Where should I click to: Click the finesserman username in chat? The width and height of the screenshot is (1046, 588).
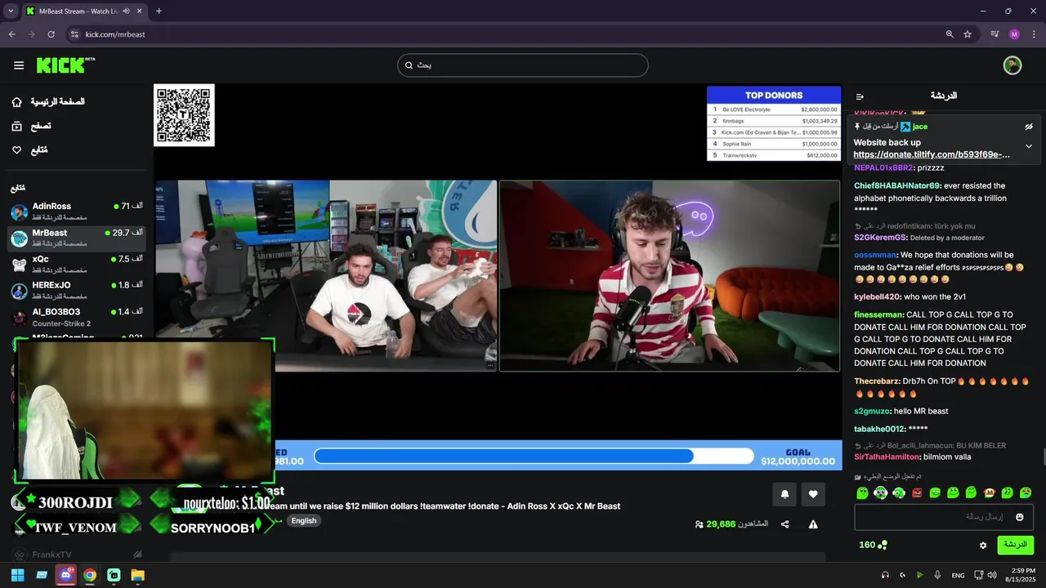pos(878,314)
